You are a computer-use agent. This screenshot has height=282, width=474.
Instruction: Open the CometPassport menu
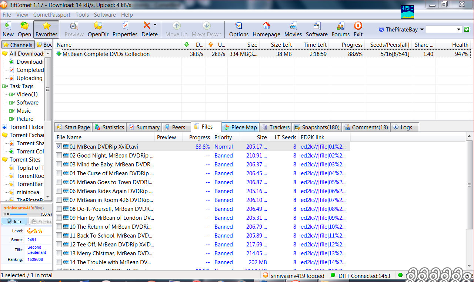tap(52, 15)
